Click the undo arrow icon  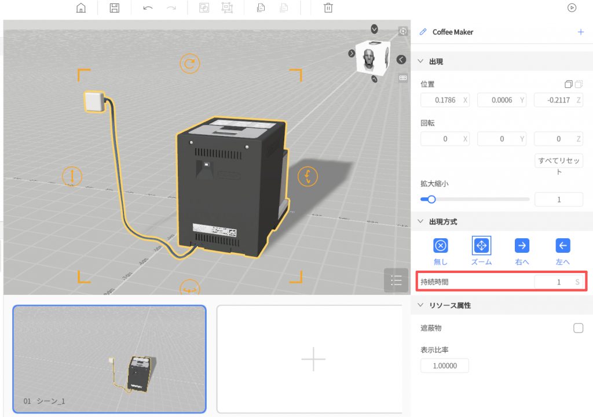click(x=148, y=8)
